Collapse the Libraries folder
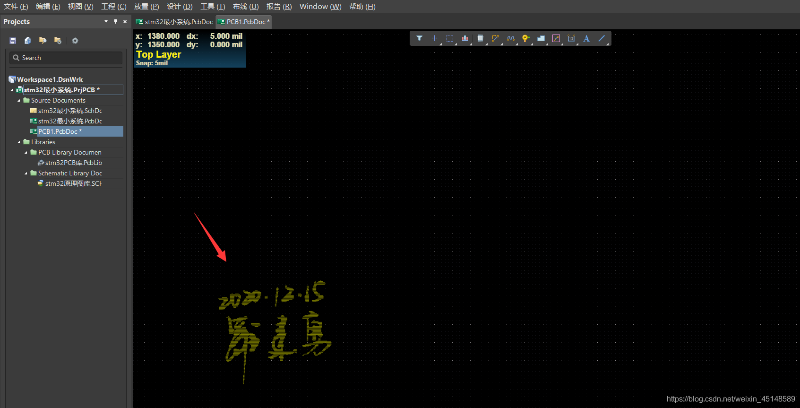800x408 pixels. pyautogui.click(x=19, y=142)
